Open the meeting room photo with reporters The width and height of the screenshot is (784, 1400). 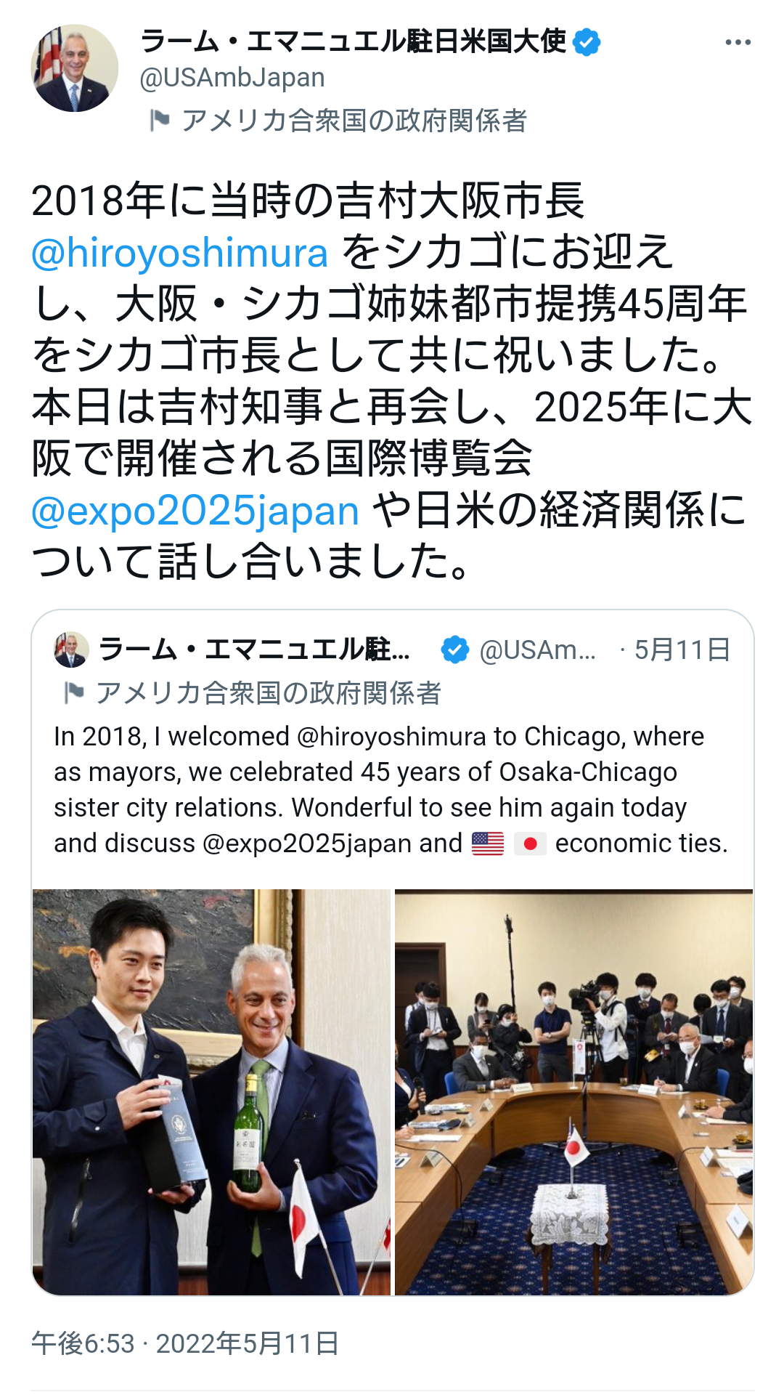pos(573,1092)
